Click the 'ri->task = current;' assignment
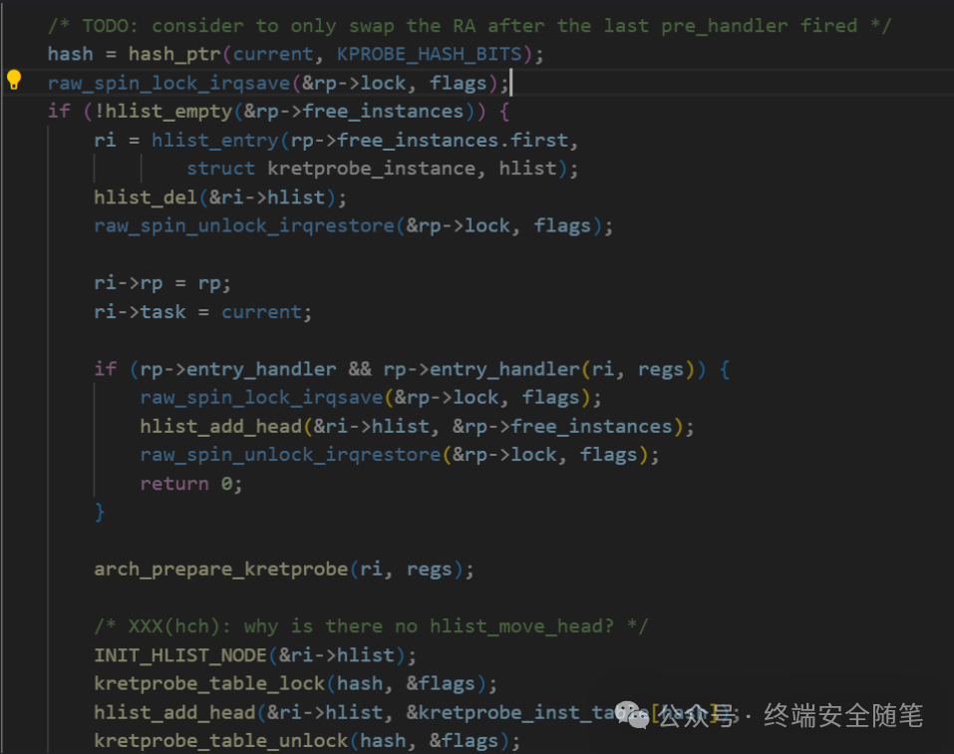The width and height of the screenshot is (954, 754). pos(202,311)
